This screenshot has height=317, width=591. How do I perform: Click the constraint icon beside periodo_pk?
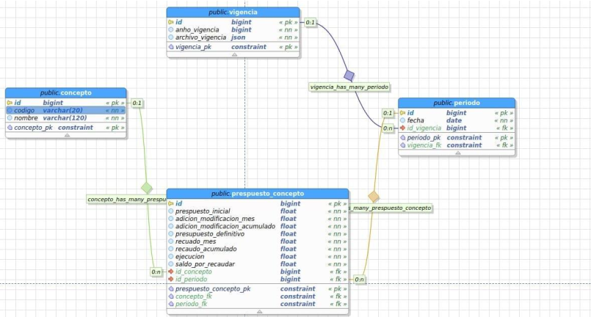click(402, 138)
